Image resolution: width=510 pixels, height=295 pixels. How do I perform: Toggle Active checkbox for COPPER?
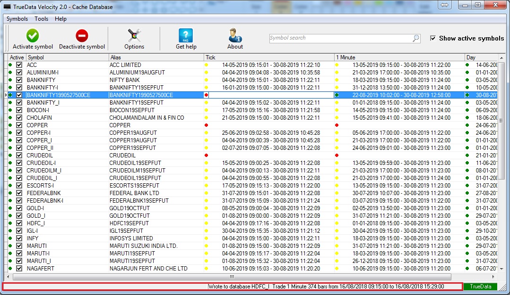pyautogui.click(x=19, y=125)
